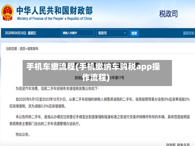Click text 二手车流通管理办法执行
The image size is (195, 146).
[62, 124]
